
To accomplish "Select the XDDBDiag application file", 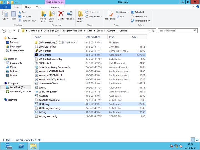I will coord(90,104).
